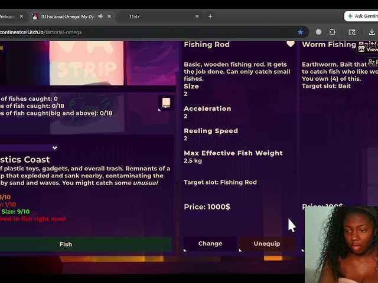Click 'Target slot: Bait' text
The height and width of the screenshot is (283, 378).
point(326,86)
